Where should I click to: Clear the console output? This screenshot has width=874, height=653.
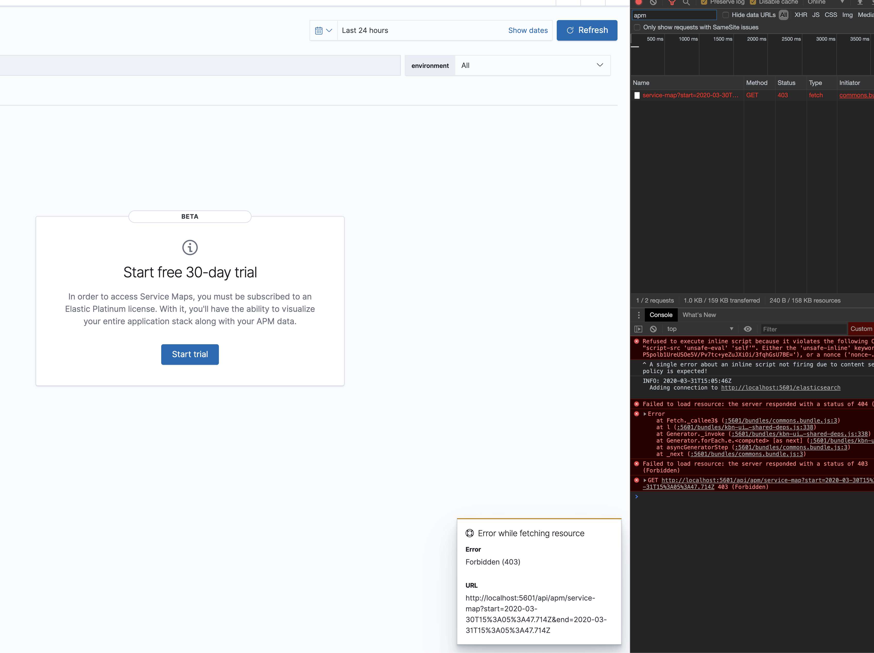pyautogui.click(x=653, y=329)
